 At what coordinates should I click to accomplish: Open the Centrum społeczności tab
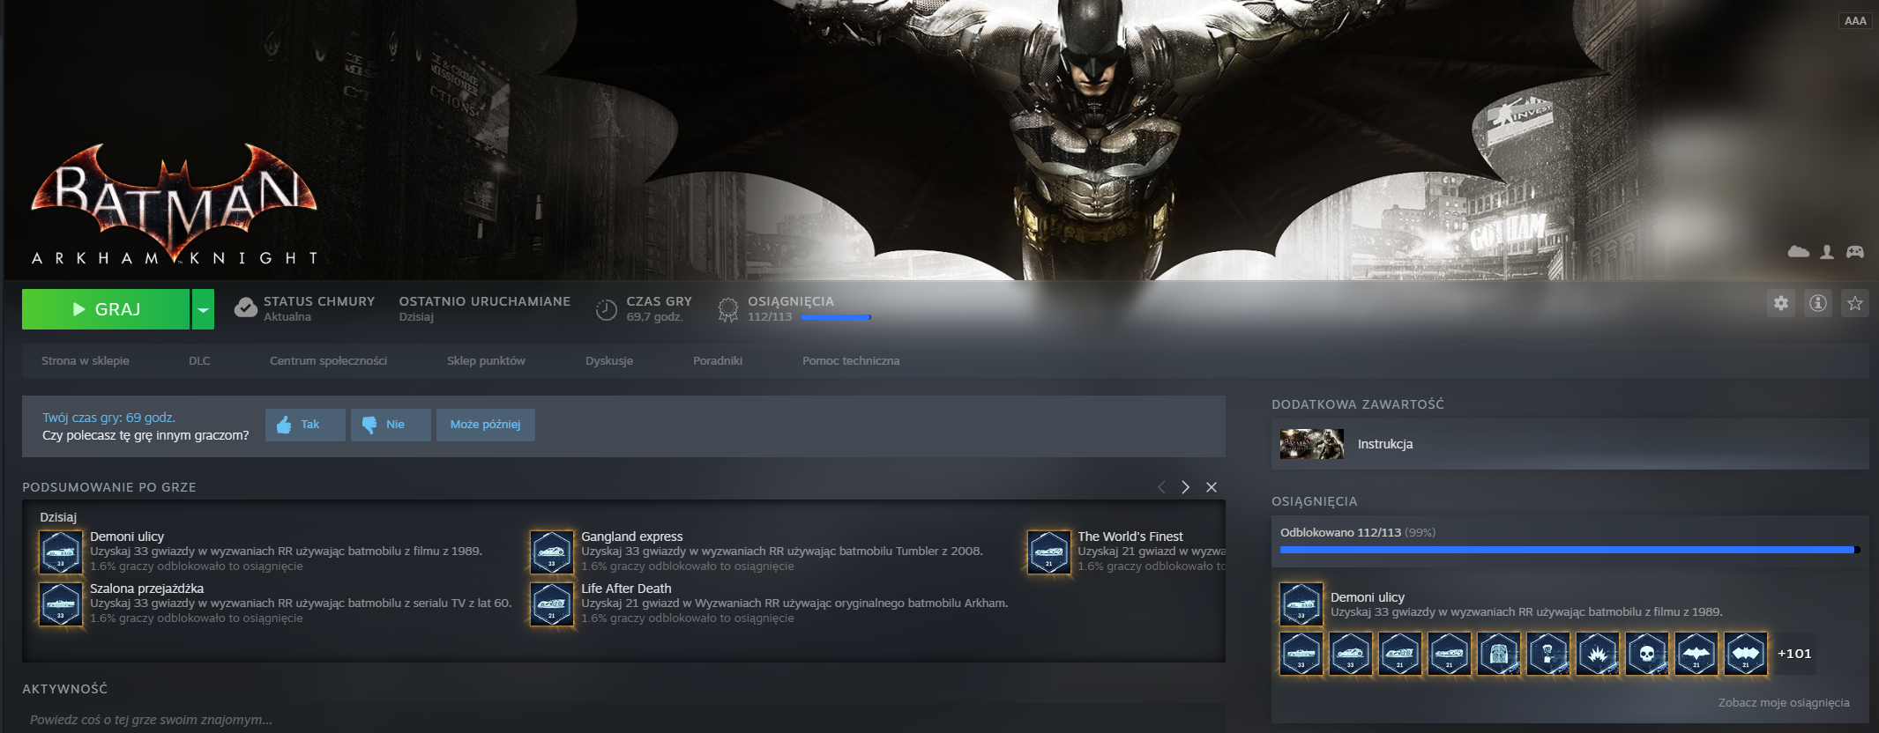click(x=328, y=361)
